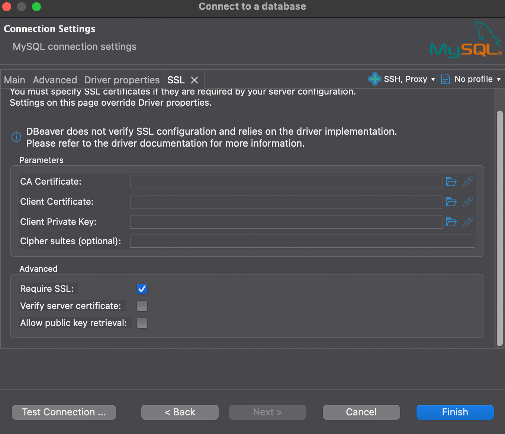Expand the SSH, Proxy dropdown
The height and width of the screenshot is (434, 505).
click(402, 79)
